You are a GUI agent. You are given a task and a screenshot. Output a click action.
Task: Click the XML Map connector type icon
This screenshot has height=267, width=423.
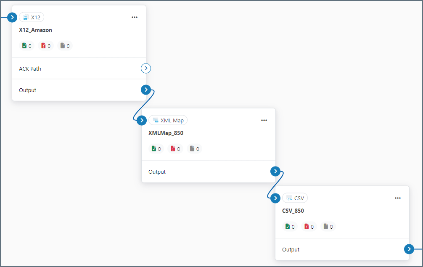(156, 120)
